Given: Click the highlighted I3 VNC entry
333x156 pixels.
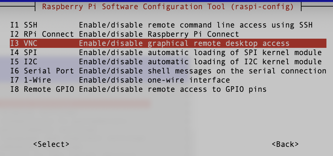Looking at the screenshot, I should coord(168,43).
